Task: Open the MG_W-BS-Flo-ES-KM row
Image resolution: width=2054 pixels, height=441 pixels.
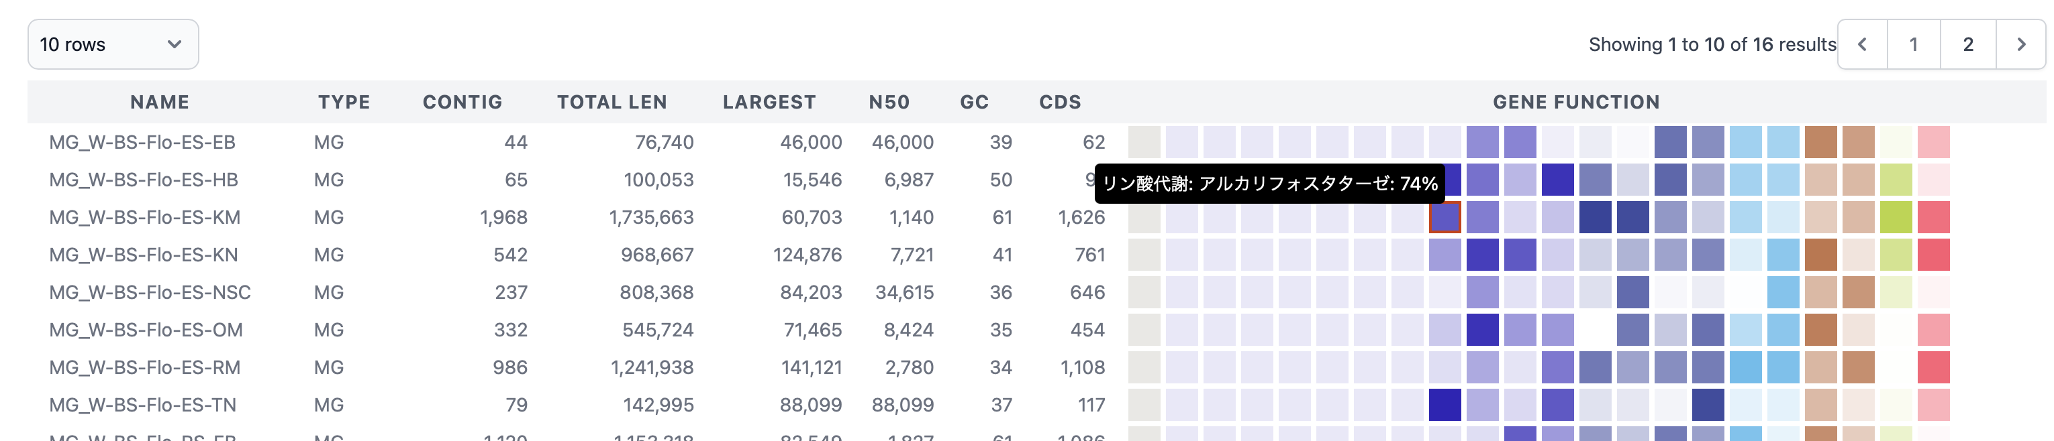Action: pyautogui.click(x=144, y=217)
